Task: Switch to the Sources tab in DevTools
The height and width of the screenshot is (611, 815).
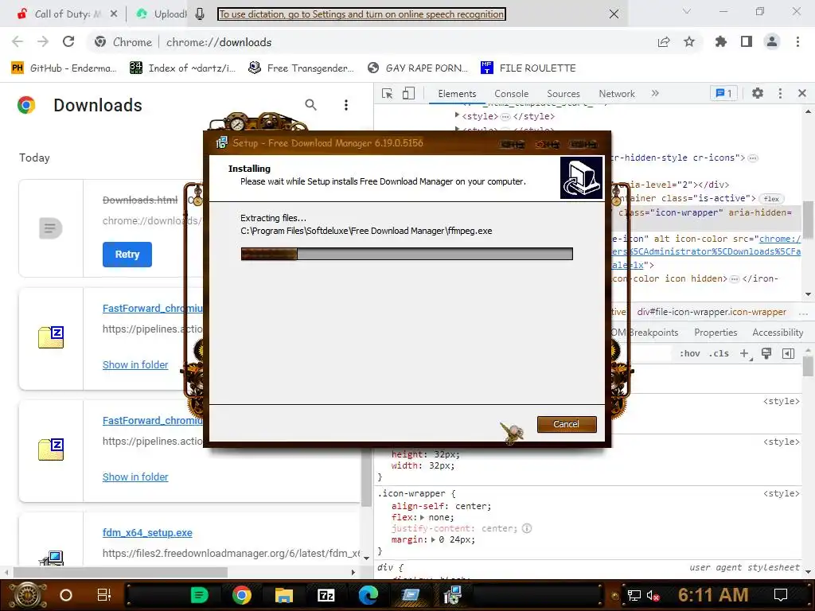Action: coord(563,94)
